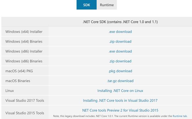Click the Visual Studio 2017 Tools label
Screen dimensions: 192x119
click(25, 100)
